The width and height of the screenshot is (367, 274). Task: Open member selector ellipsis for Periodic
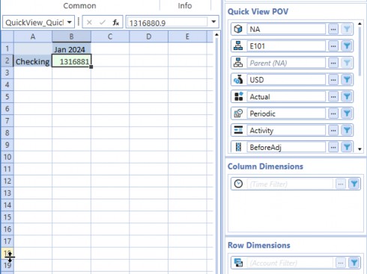333,113
